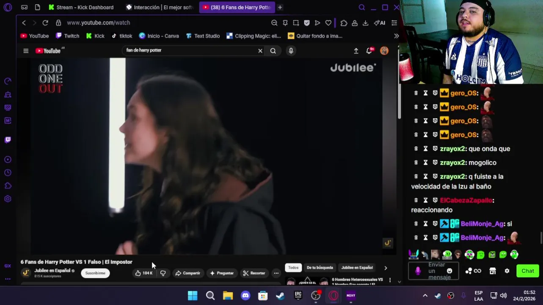Dislike the video thumbs down
The width and height of the screenshot is (543, 305).
163,273
